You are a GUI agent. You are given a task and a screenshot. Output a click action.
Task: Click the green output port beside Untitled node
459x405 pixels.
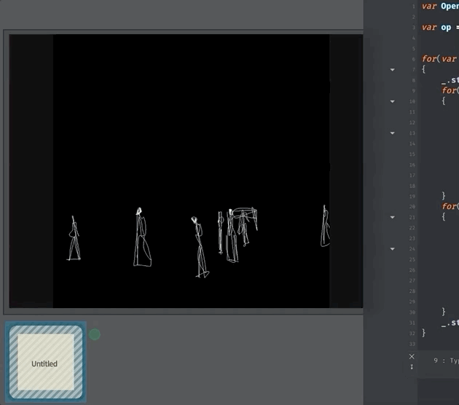95,334
